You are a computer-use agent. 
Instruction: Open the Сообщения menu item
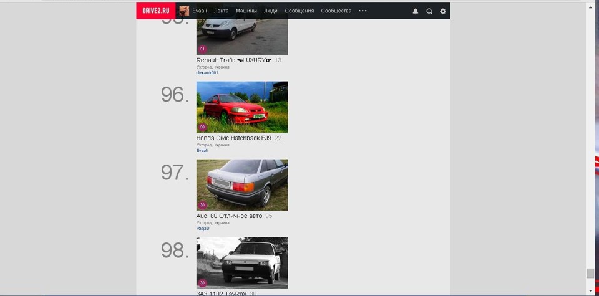299,11
